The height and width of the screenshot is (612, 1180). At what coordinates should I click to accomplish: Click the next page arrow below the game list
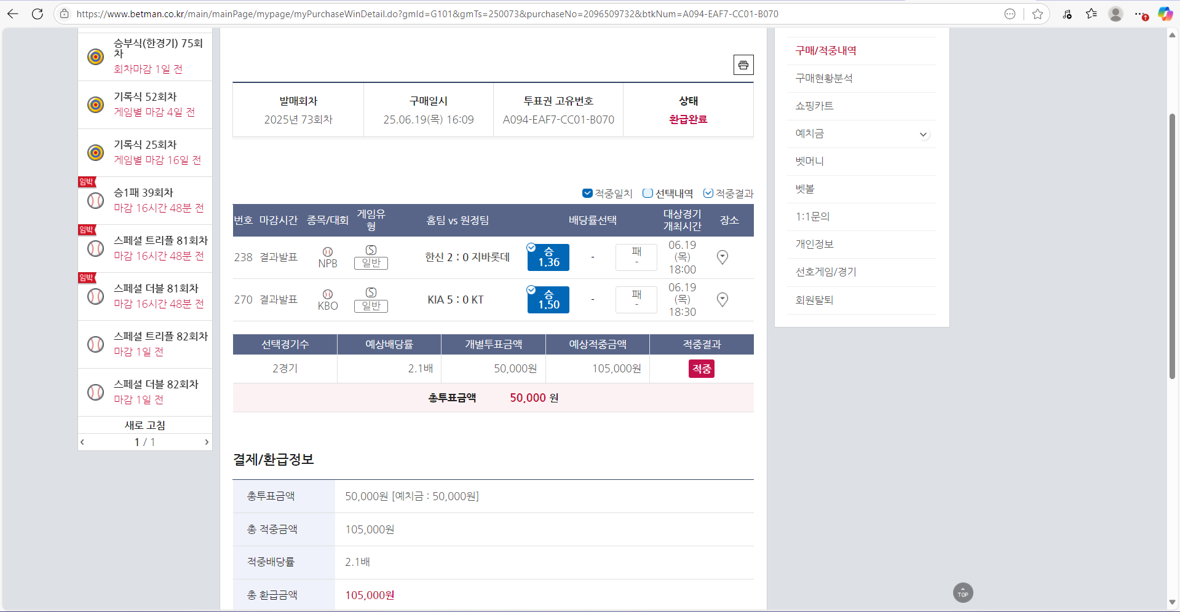[207, 442]
